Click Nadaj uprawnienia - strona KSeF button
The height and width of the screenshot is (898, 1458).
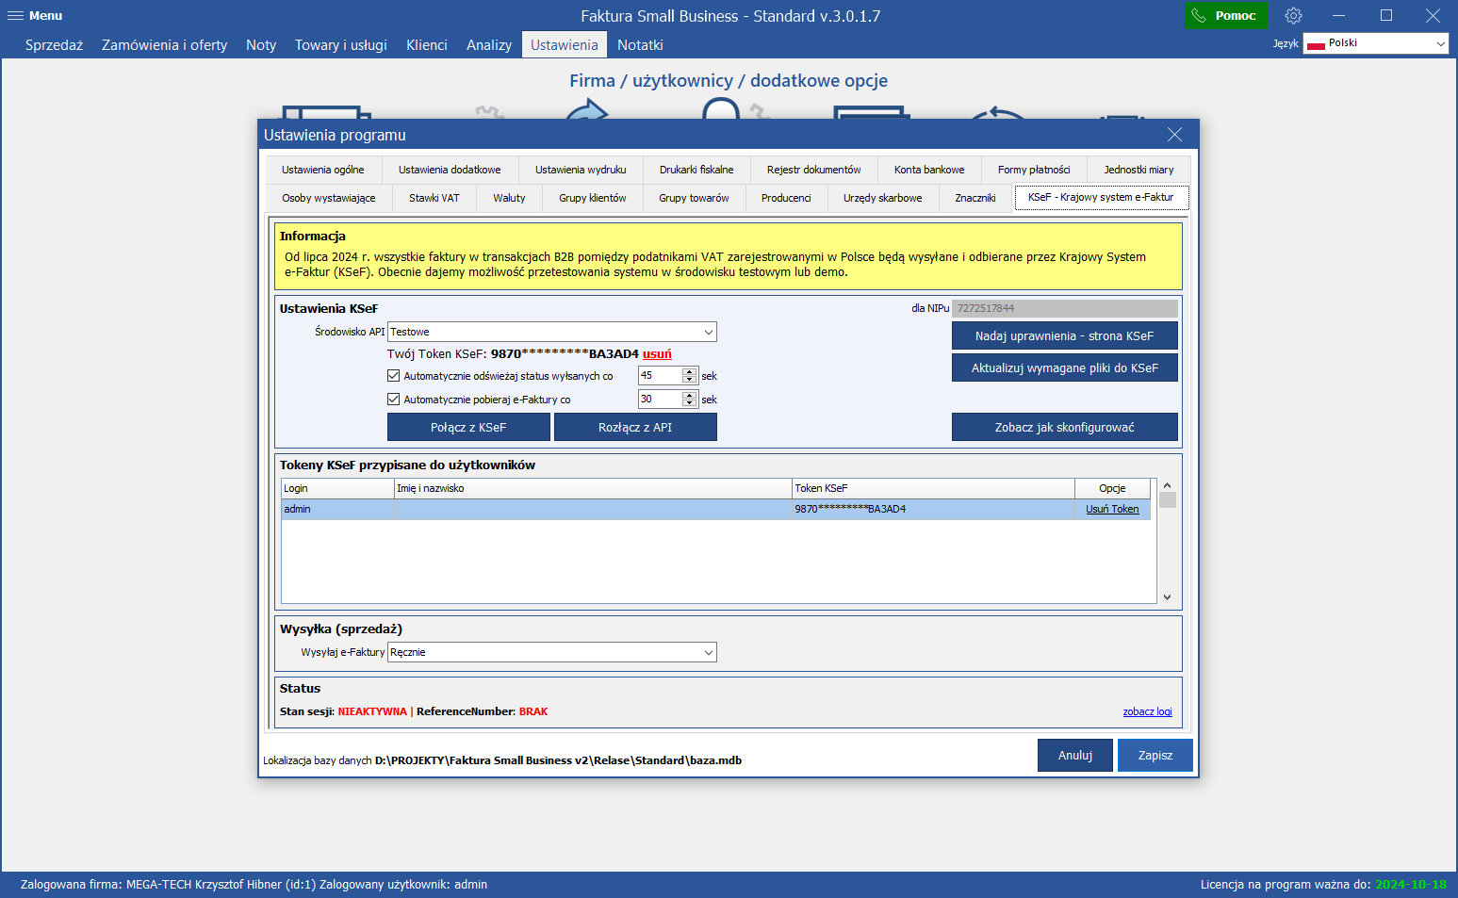(1064, 335)
